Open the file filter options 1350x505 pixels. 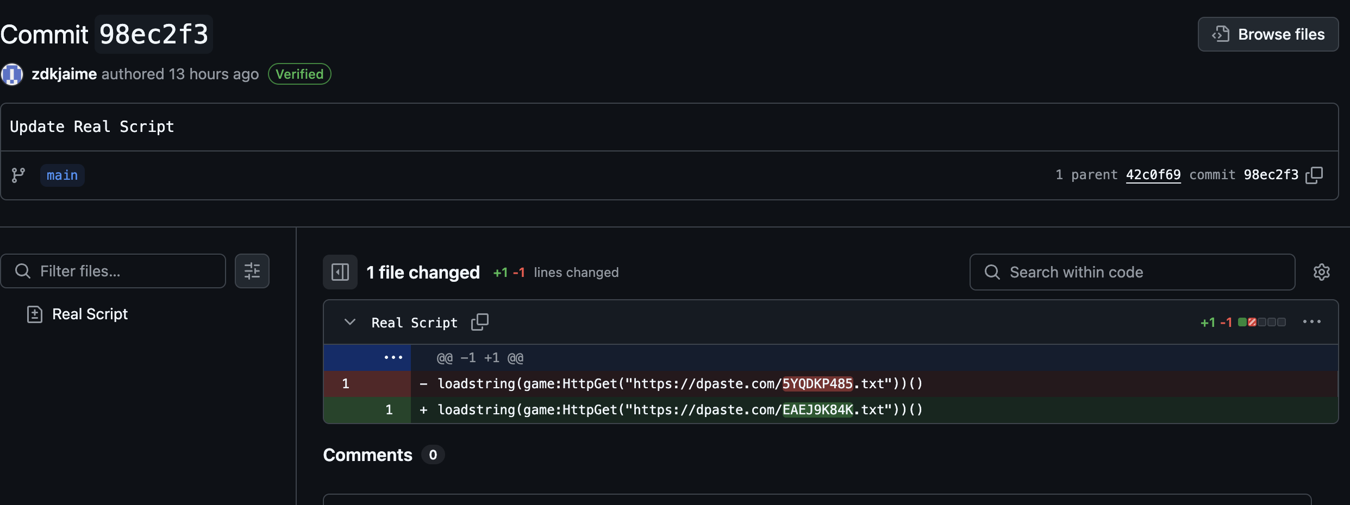point(252,270)
